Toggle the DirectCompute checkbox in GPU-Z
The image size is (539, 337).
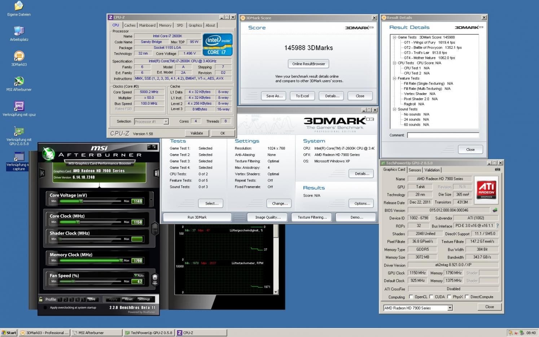pos(467,297)
